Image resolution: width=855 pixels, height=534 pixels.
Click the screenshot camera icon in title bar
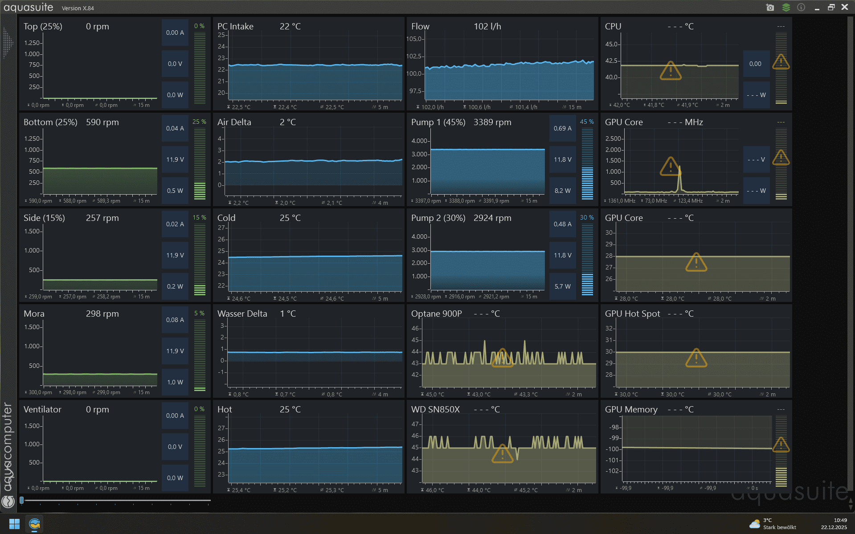tap(769, 7)
